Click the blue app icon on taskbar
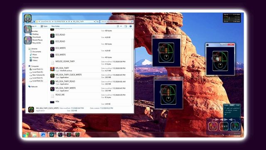Screen dimensions: 266x150 43,135
